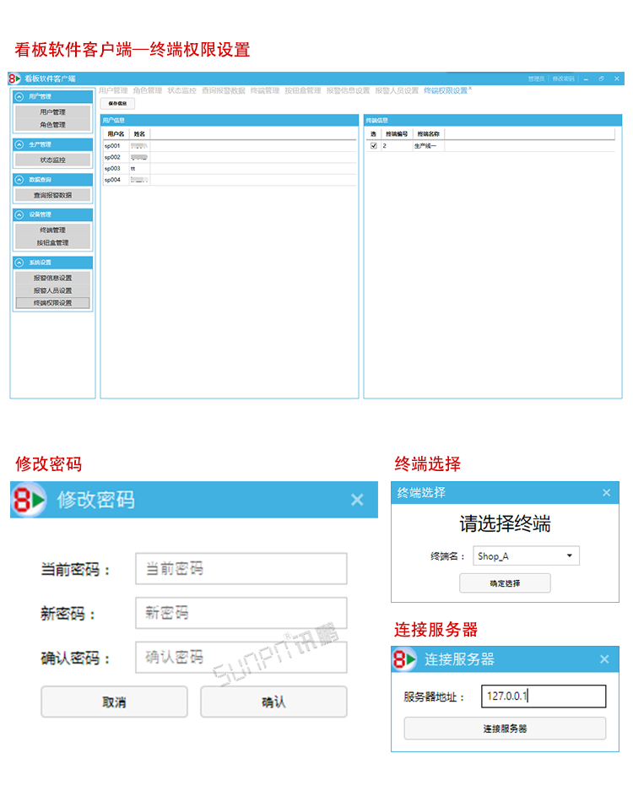
Task: Minimize the 看板软件客户端 window
Action: [x=586, y=79]
